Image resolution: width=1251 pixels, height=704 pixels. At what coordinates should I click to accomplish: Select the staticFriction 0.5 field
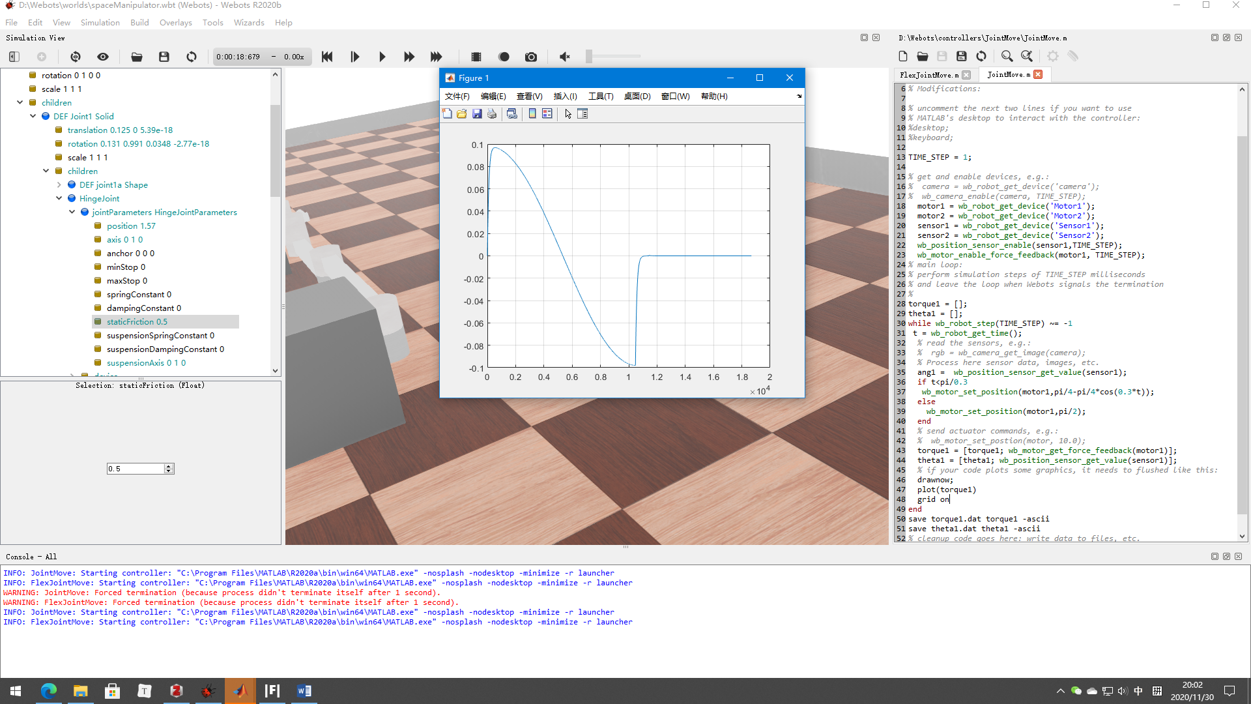(137, 322)
